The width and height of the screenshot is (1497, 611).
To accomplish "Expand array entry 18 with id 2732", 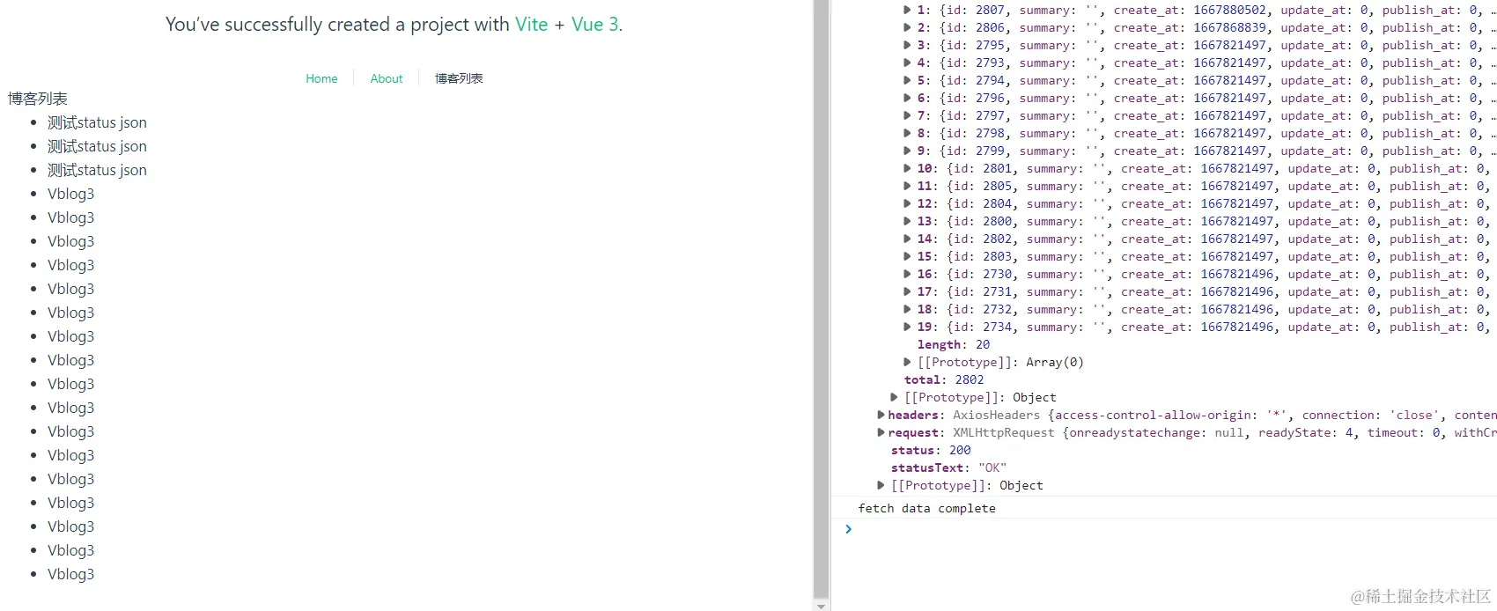I will (908, 309).
